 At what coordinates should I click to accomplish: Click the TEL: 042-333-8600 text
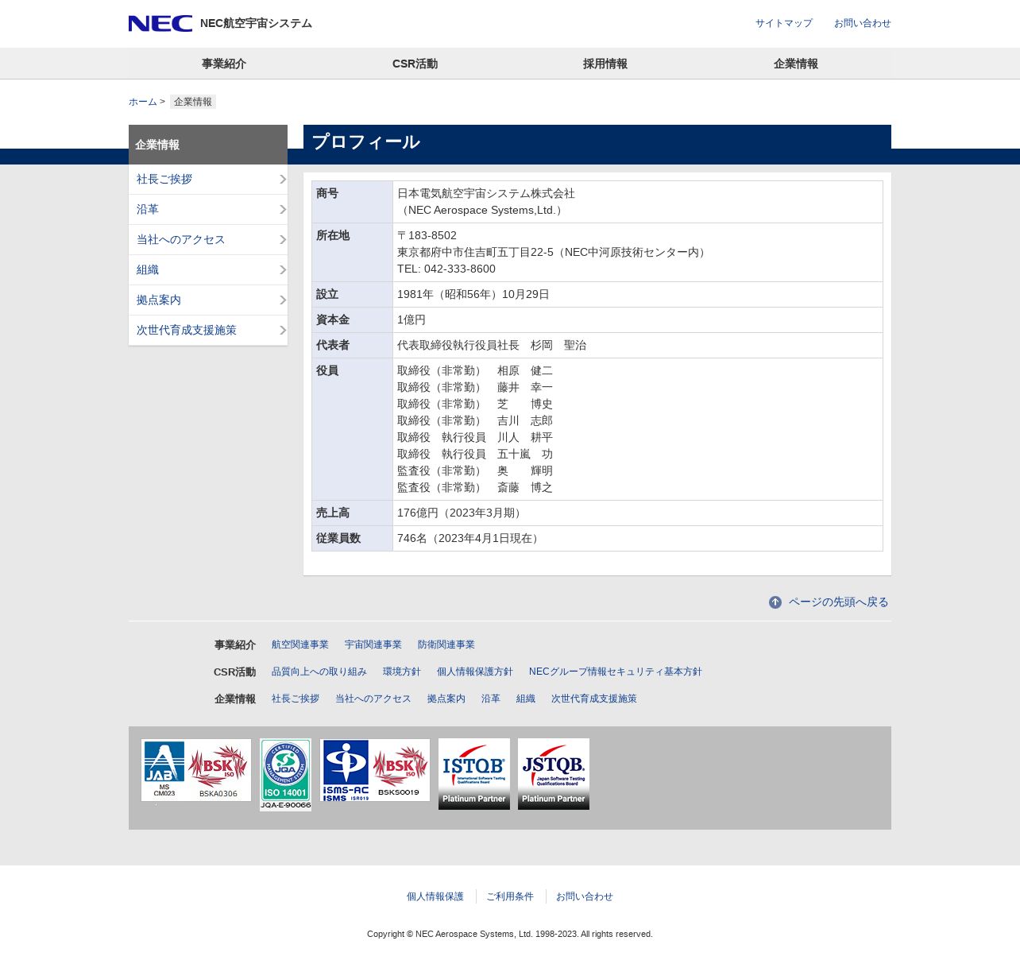[446, 269]
